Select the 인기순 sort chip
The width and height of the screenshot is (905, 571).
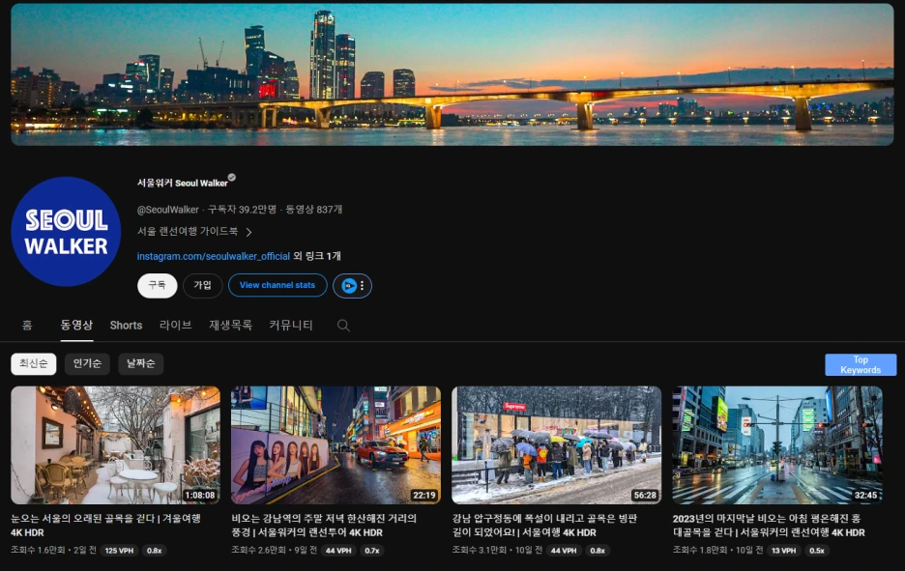coord(87,363)
